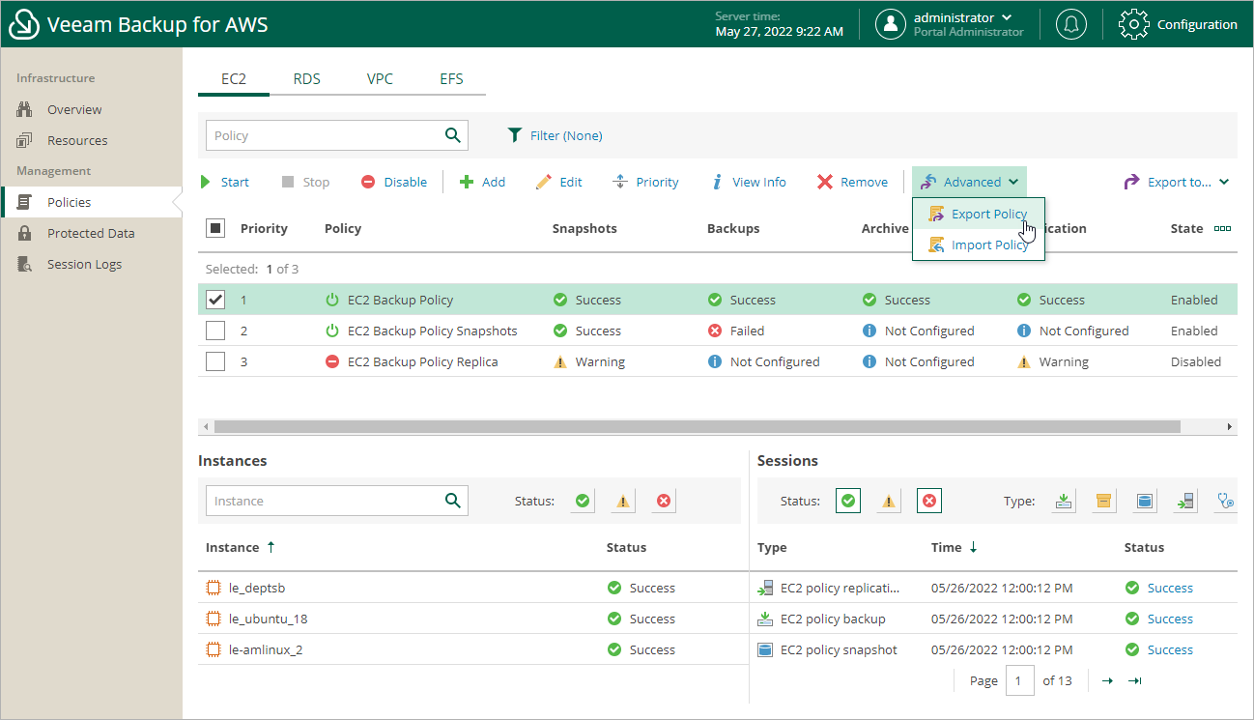Screen dimensions: 1254x720
Task: Click the Warning status filter in the Instances panel
Action: 622,501
